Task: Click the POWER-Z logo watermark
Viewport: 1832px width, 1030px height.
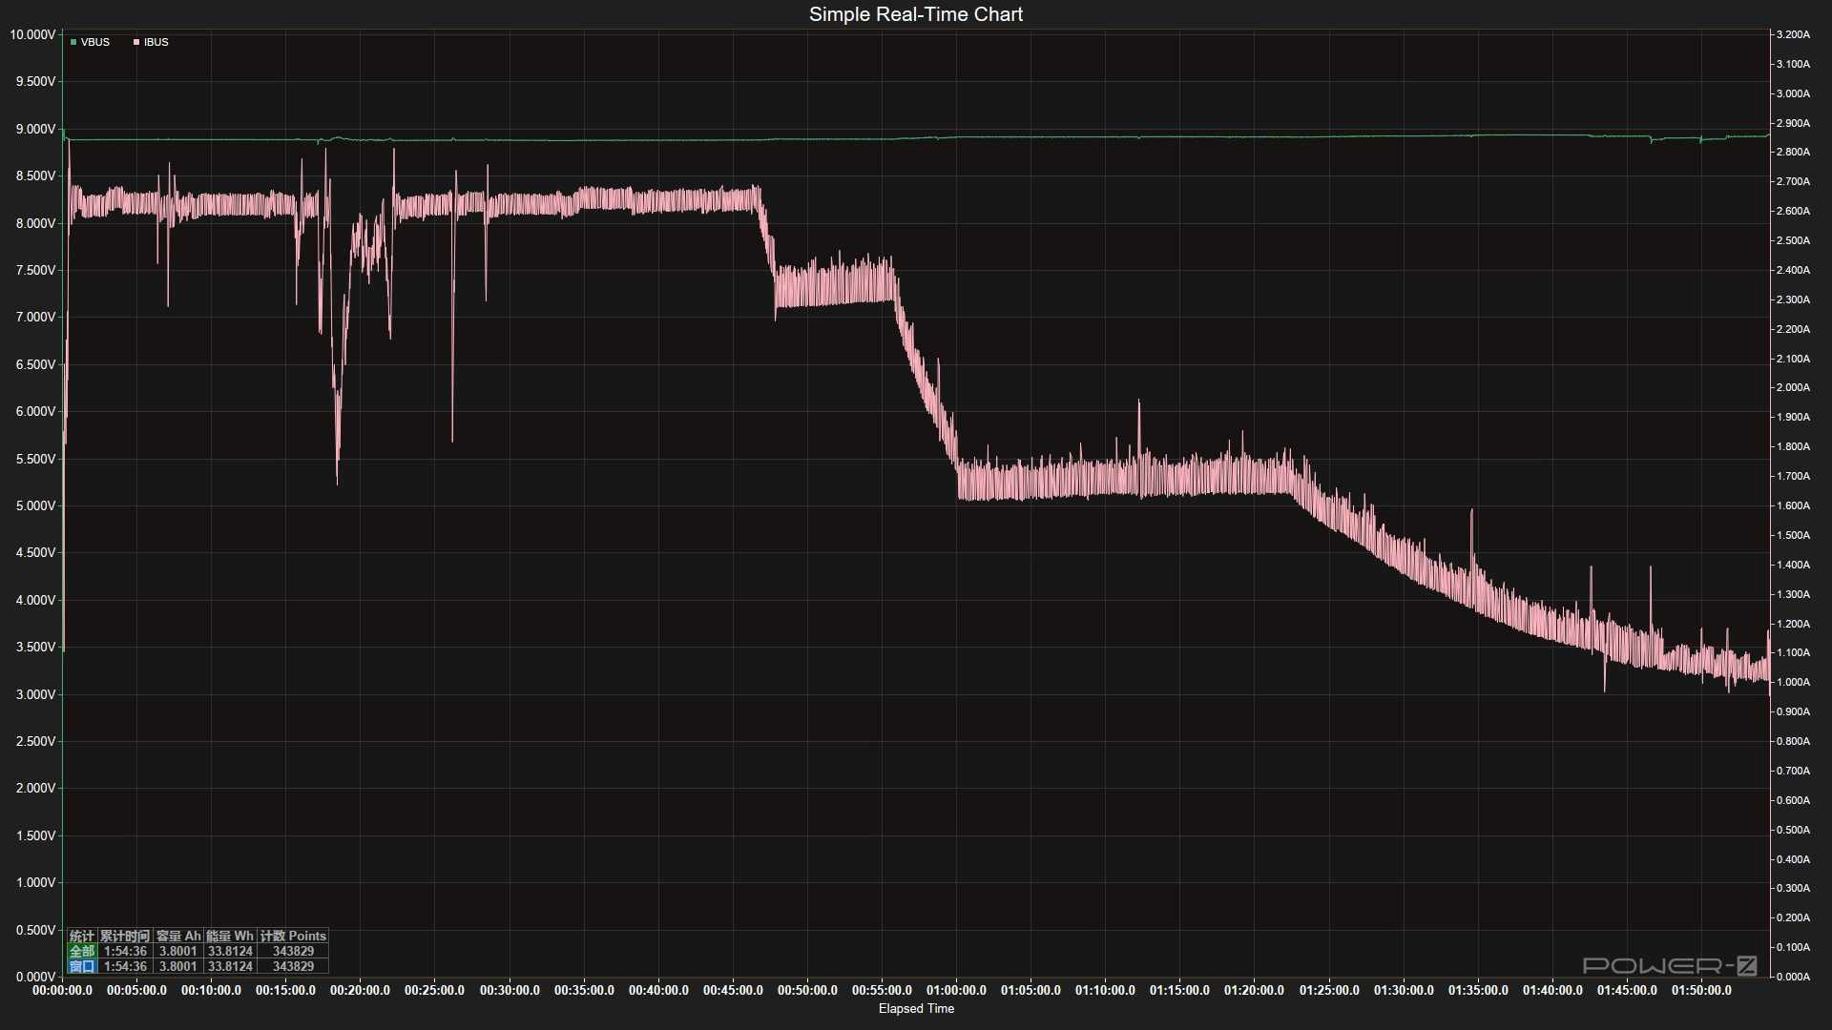Action: [x=1670, y=966]
